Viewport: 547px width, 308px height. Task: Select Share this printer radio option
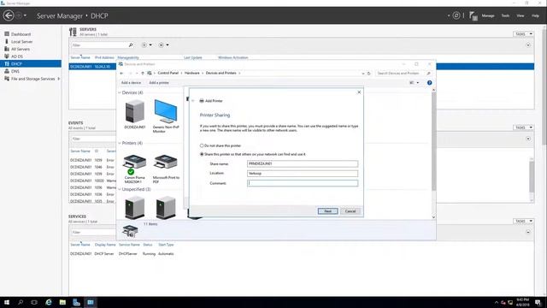[x=202, y=154]
